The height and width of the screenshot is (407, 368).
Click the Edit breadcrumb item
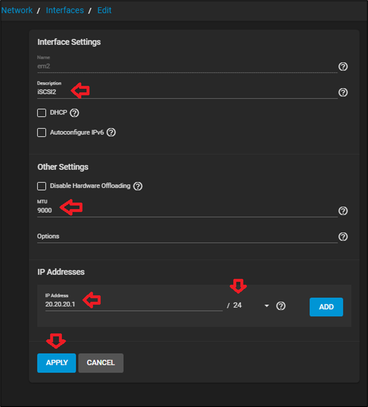coord(104,10)
